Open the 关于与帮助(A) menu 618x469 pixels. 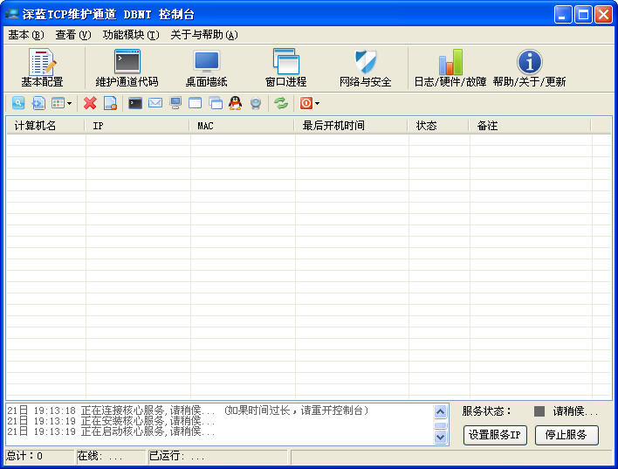coord(204,35)
